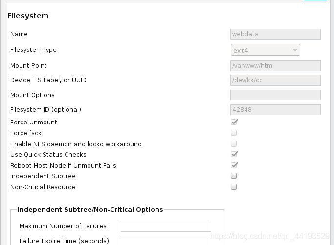This screenshot has height=245, width=334.
Task: Click the Failure Expire Time input box
Action: 166,241
